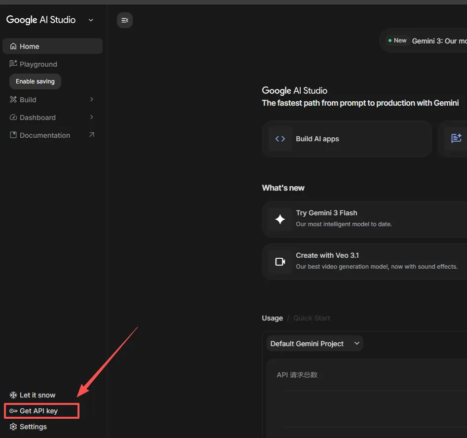The image size is (467, 438).
Task: Click the API key icon
Action: coord(13,411)
